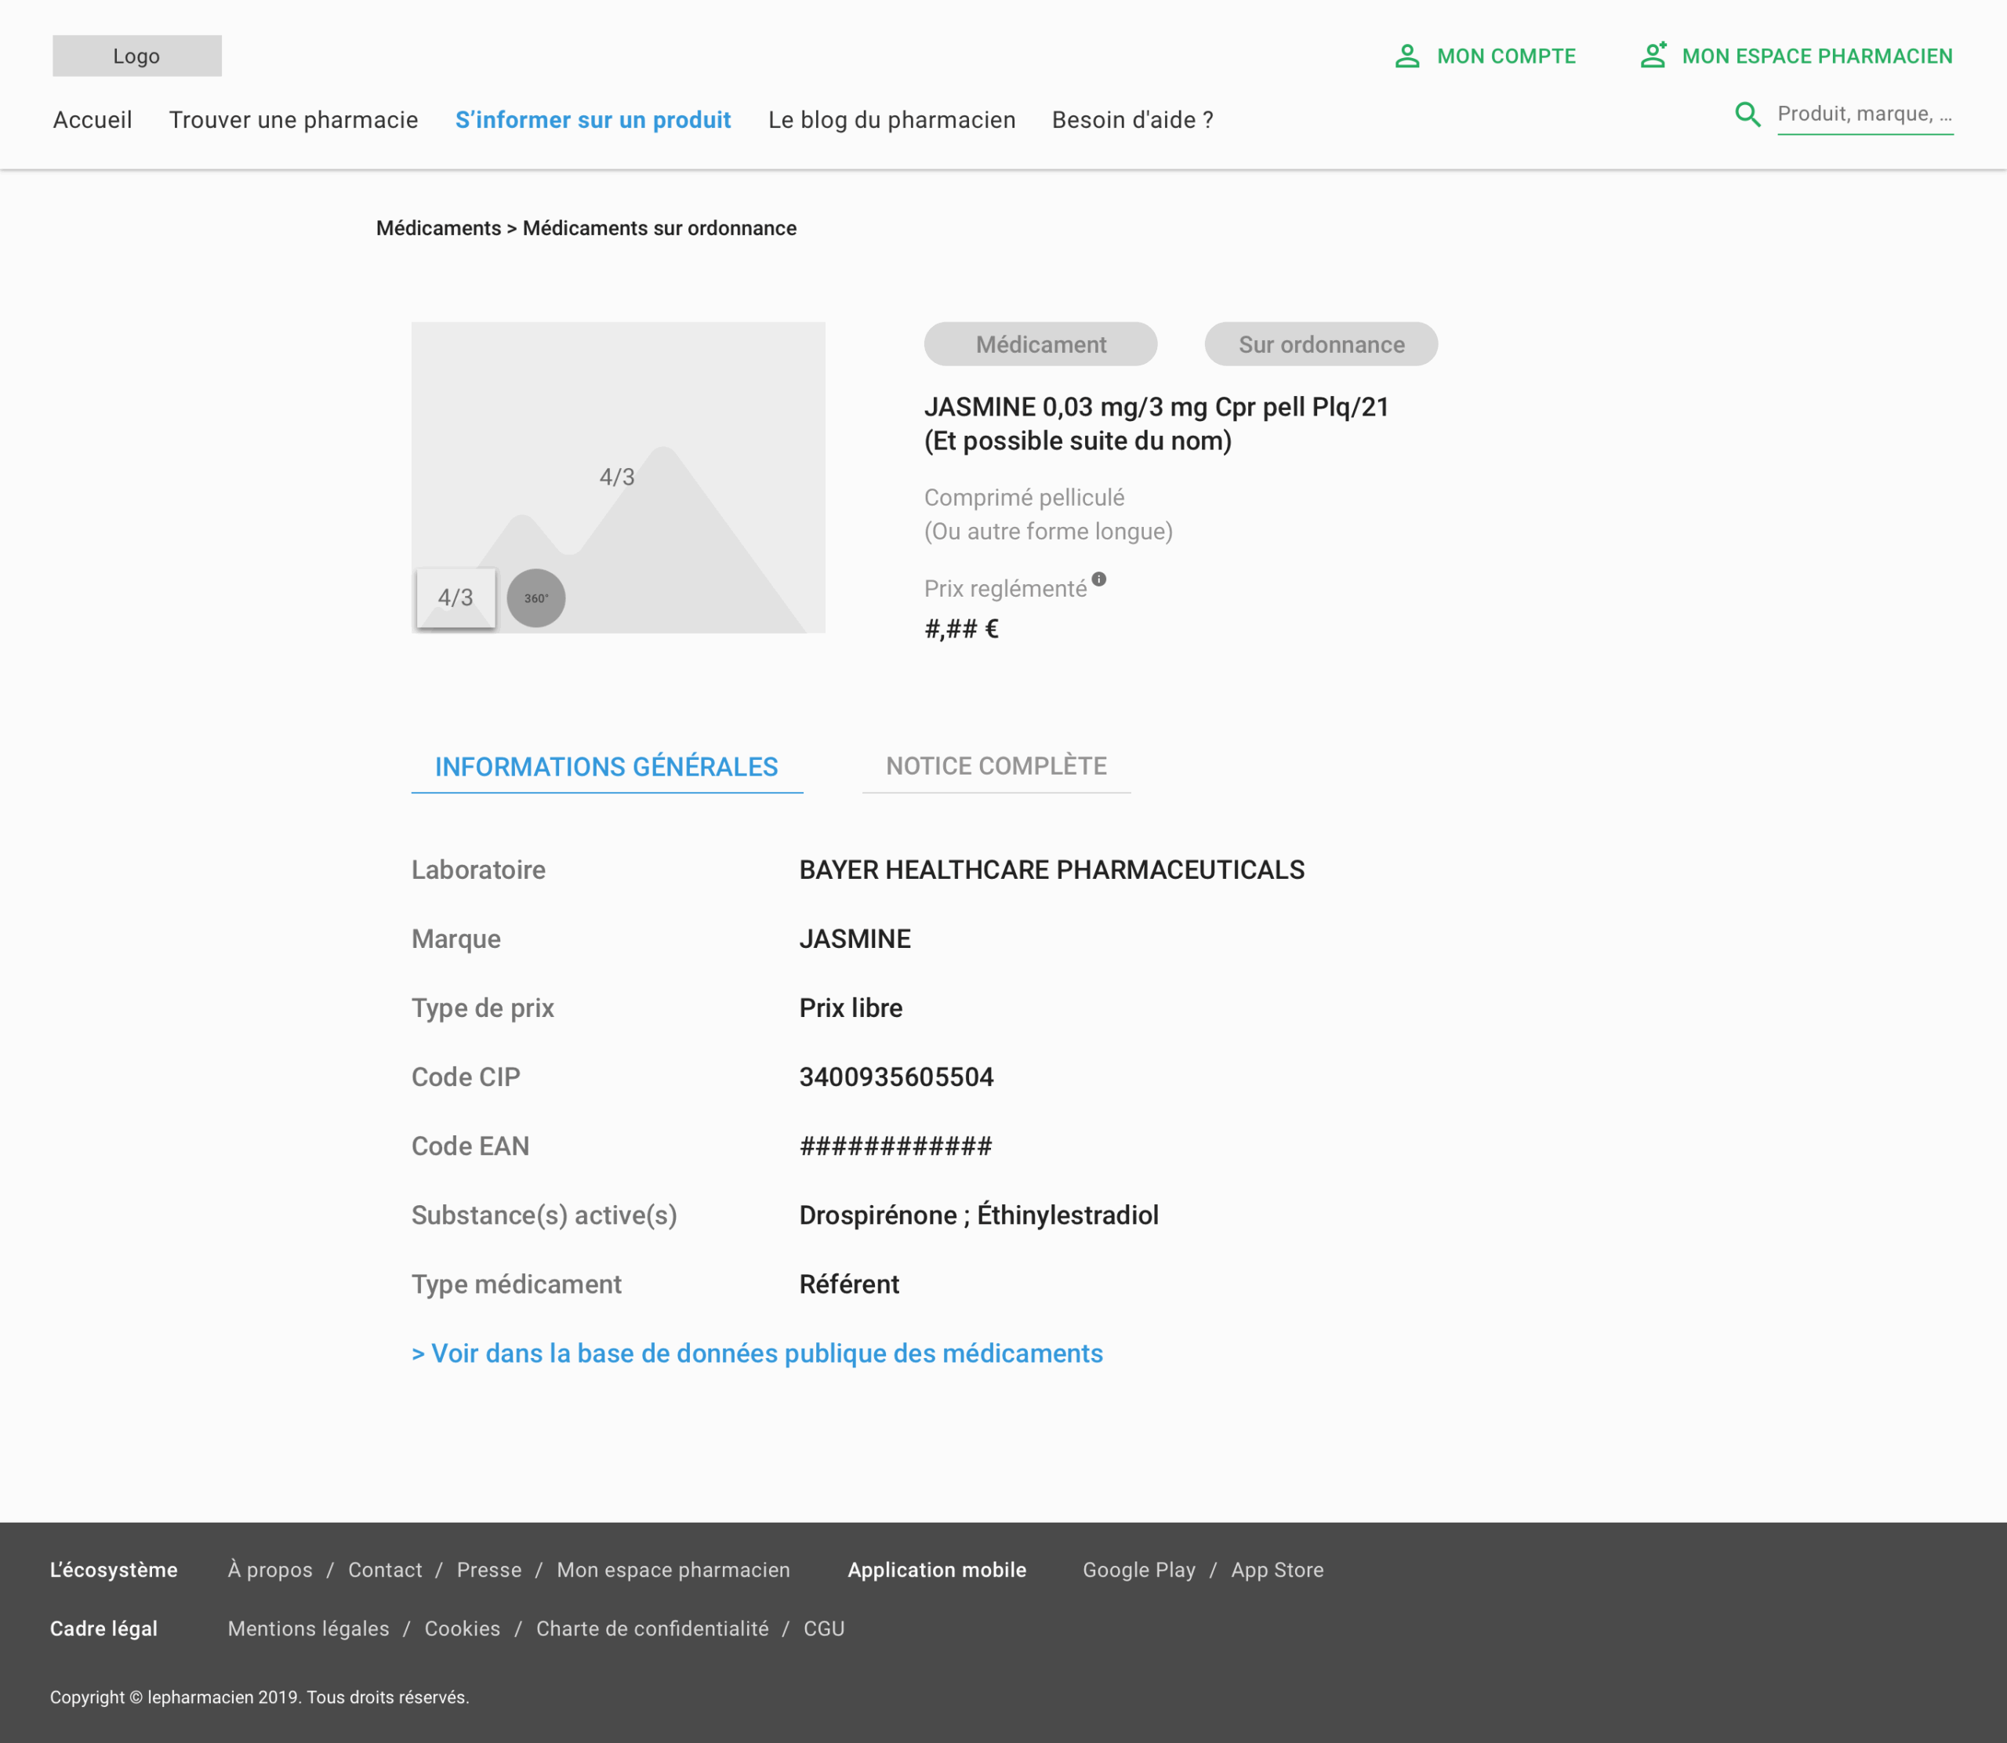
Task: Click the copyright lepharmacien 2019 text
Action: [x=259, y=1698]
